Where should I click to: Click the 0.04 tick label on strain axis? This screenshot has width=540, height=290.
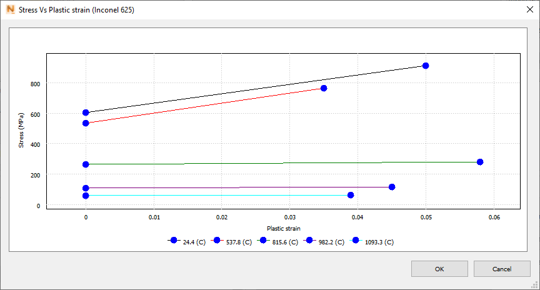(x=357, y=217)
